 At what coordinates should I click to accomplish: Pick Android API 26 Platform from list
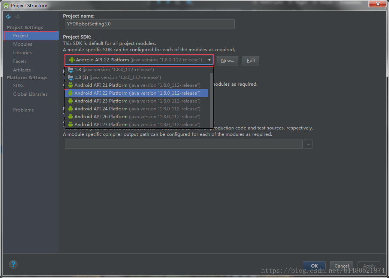pos(136,117)
